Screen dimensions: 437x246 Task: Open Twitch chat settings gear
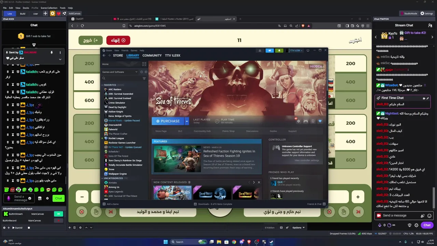(416, 225)
